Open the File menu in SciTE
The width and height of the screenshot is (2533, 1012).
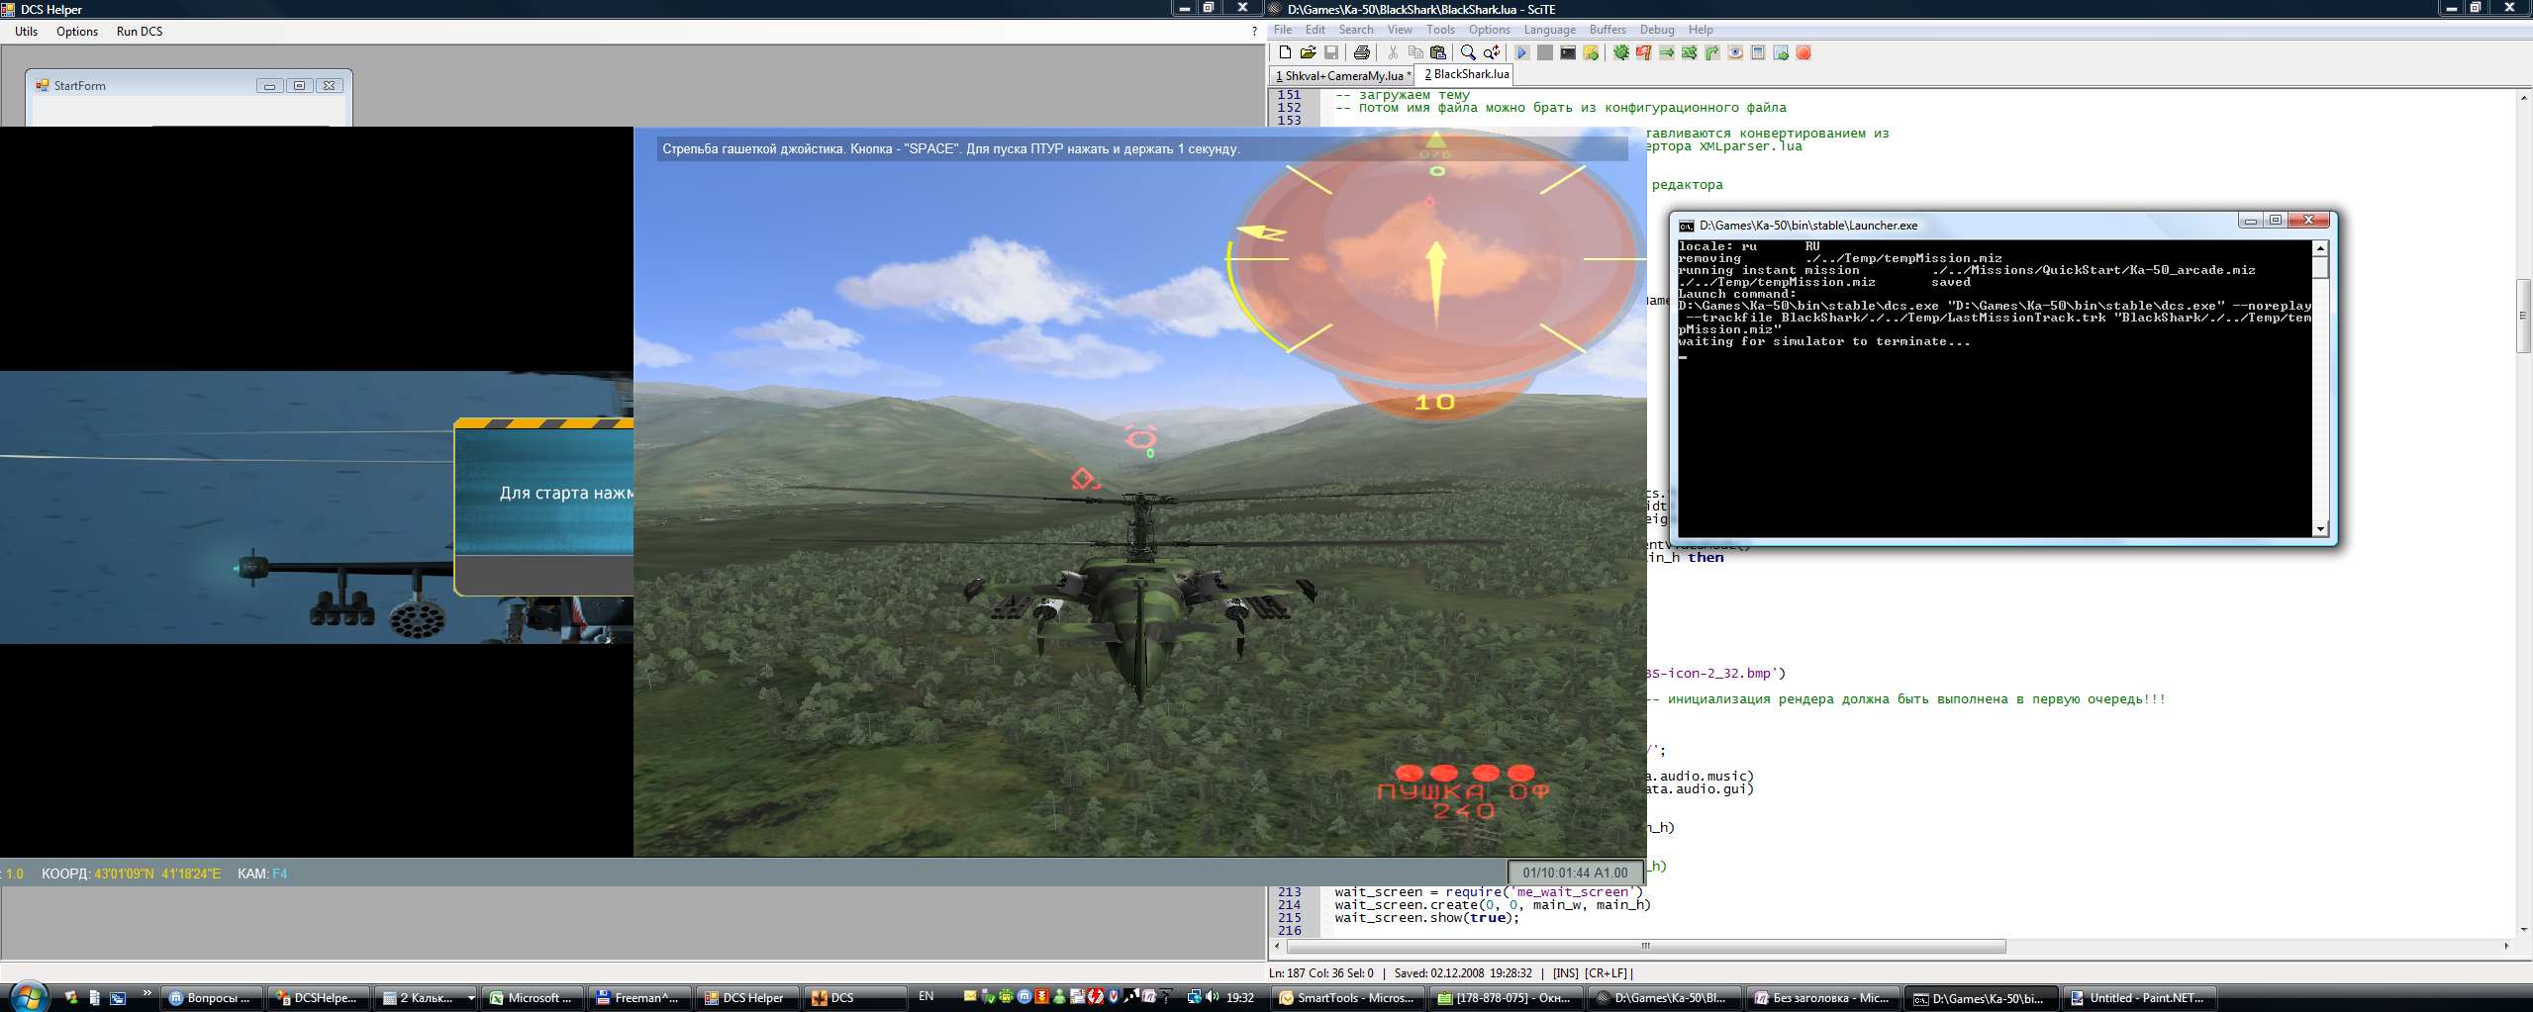tap(1283, 30)
